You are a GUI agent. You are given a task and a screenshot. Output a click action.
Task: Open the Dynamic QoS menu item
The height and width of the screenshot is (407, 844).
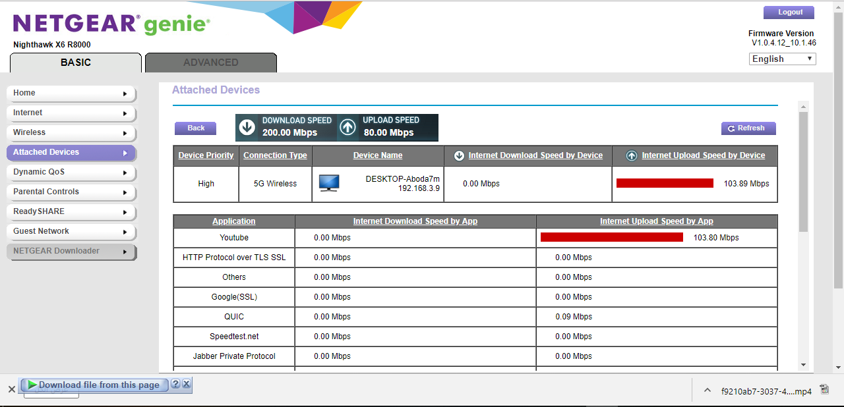coord(71,172)
